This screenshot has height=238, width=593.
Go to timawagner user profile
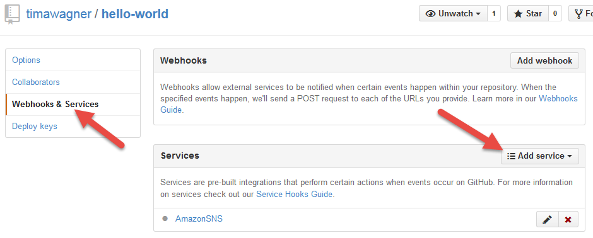tap(59, 14)
